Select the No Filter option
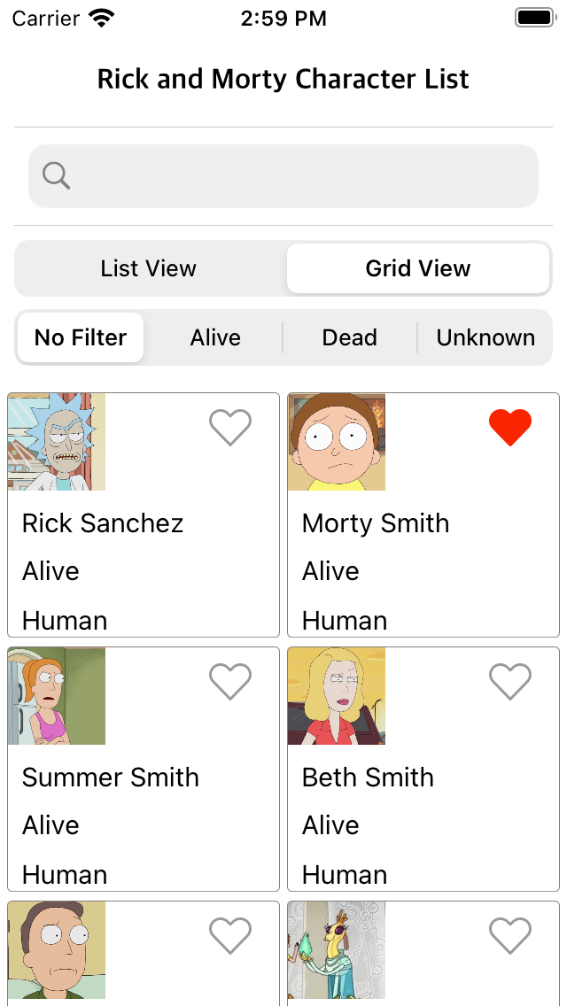The image size is (567, 1006). pyautogui.click(x=80, y=337)
